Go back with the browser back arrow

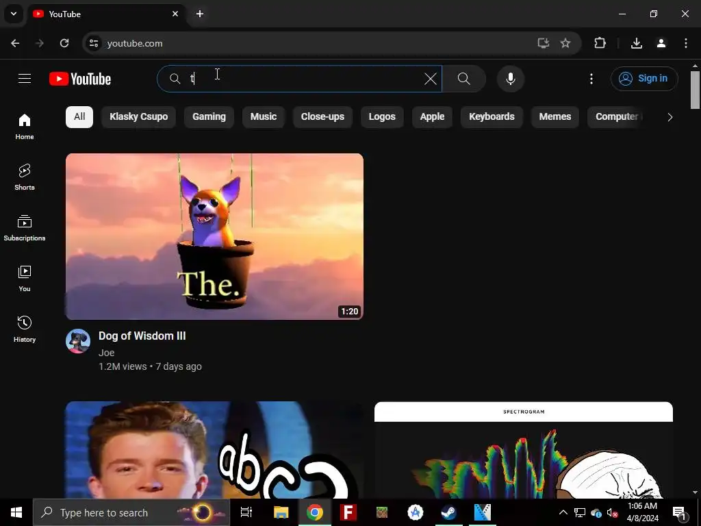[x=15, y=43]
